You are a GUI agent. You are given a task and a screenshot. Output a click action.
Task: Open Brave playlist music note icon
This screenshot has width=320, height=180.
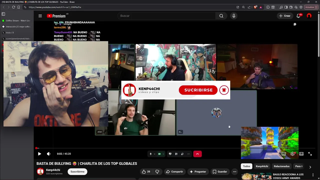pyautogui.click(x=281, y=7)
